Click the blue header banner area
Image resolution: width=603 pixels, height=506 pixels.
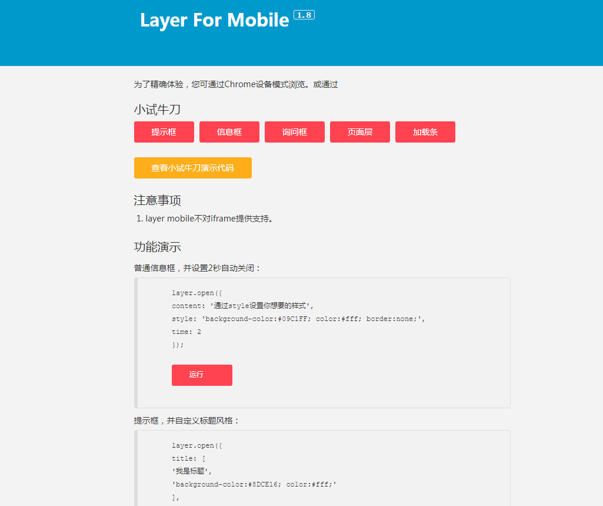tap(412, 33)
